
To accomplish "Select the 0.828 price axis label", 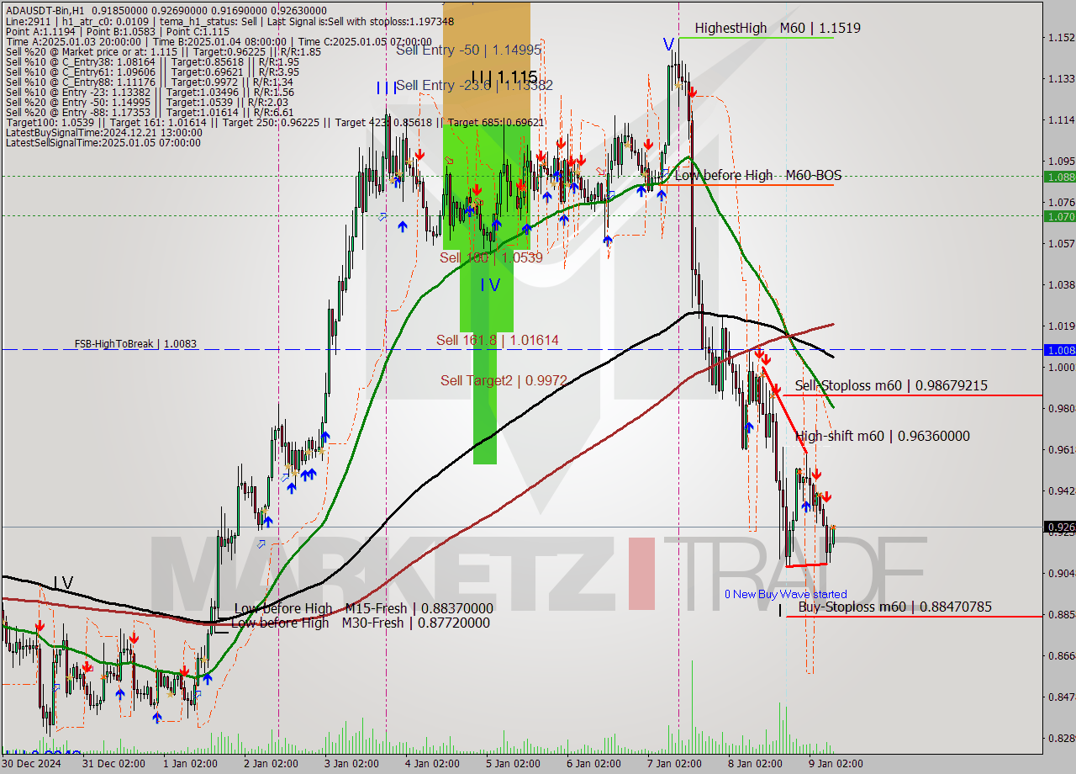I will click(1061, 738).
